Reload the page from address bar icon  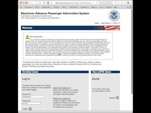coord(97,3)
